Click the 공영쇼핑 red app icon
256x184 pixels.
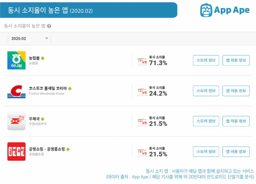16,151
